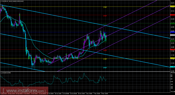Click the red [6/8]P level label

point(105,16)
